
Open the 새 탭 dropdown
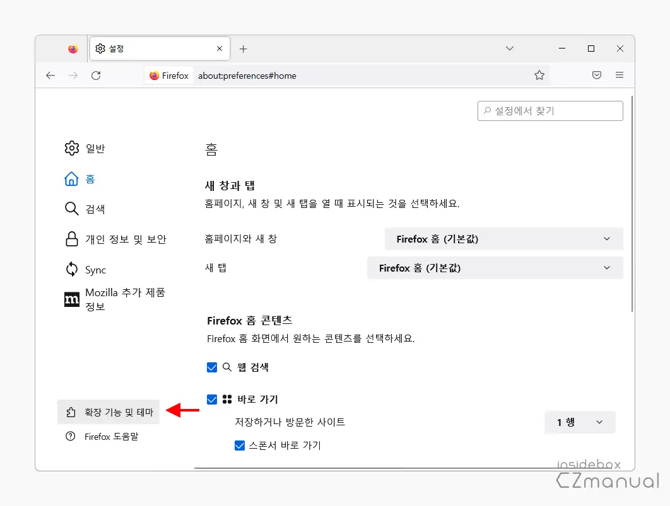(495, 268)
